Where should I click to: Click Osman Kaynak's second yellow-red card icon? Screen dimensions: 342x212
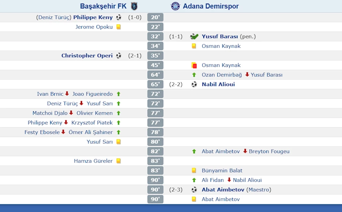tap(194, 65)
